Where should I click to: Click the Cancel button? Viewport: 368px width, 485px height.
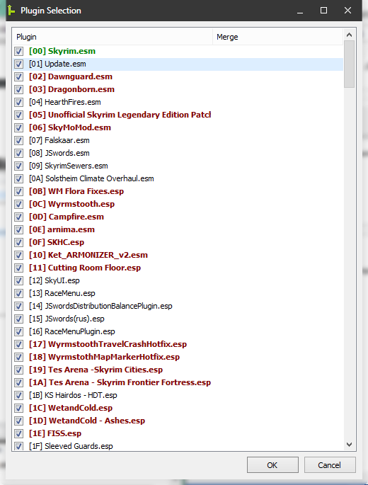(330, 465)
